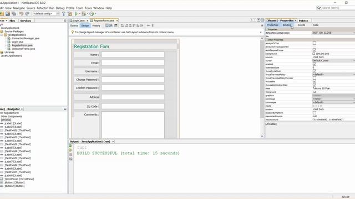Click the Code properties button

(316, 25)
